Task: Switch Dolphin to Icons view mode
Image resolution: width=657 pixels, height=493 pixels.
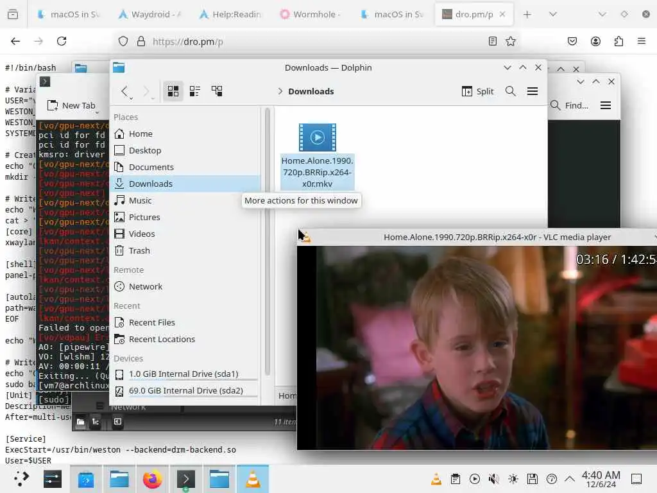Action: pos(173,91)
